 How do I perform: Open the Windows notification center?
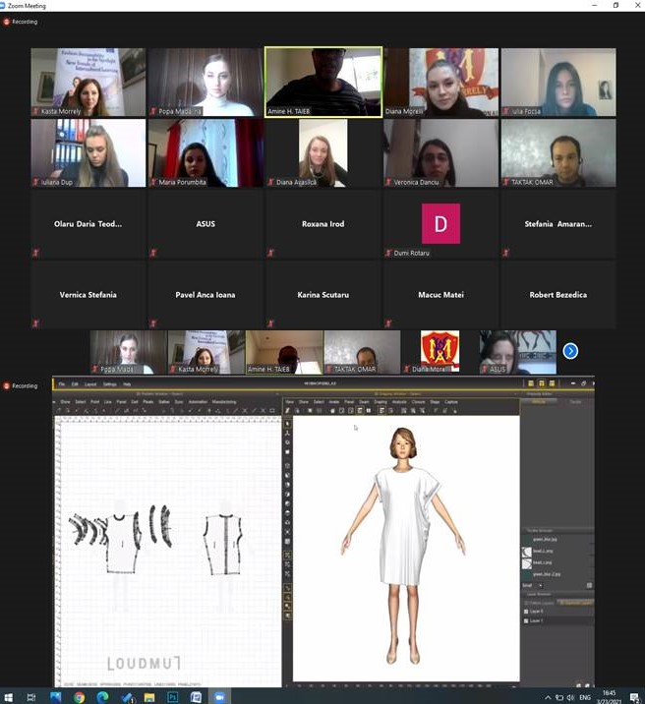(x=635, y=697)
